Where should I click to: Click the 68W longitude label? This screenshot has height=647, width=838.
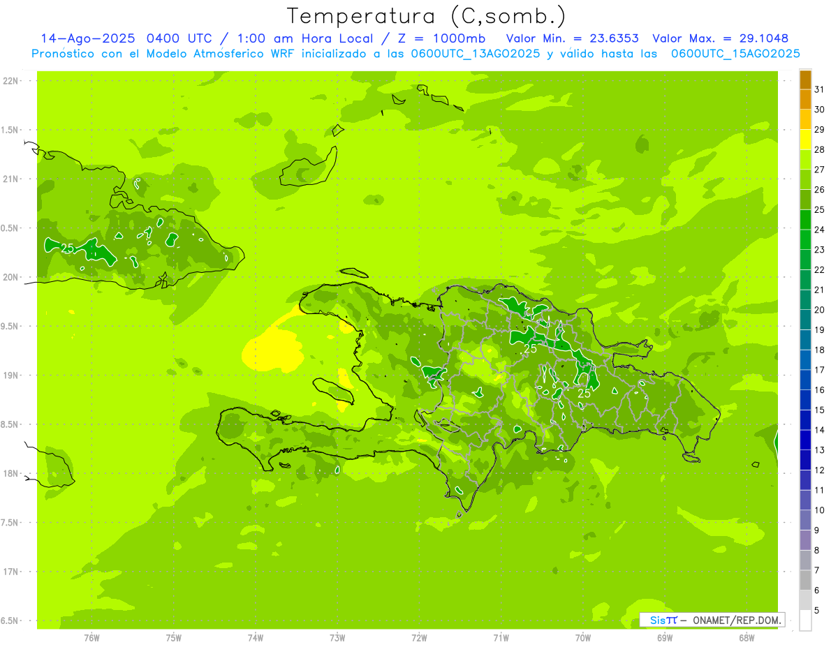(x=747, y=638)
